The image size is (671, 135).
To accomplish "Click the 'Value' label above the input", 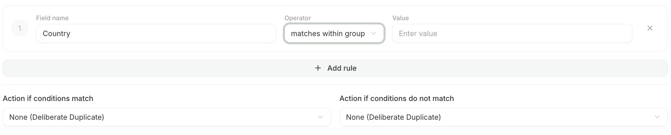I will [400, 18].
